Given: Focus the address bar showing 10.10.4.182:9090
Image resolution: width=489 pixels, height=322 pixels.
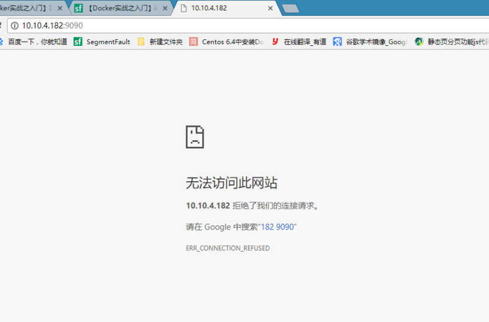Looking at the screenshot, I should (249, 26).
